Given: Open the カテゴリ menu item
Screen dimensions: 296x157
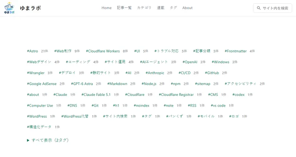Looking at the screenshot, I should 144,8.
